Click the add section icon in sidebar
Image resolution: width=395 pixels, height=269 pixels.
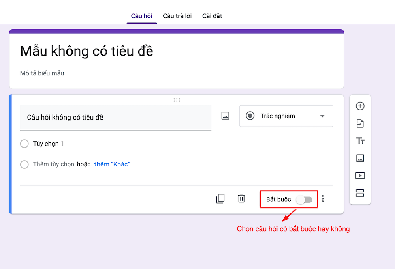tap(360, 193)
